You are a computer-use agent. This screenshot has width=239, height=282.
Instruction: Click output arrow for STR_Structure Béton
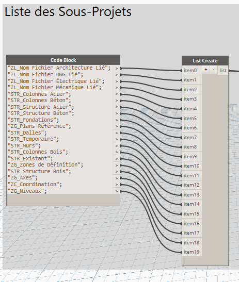pos(117,113)
